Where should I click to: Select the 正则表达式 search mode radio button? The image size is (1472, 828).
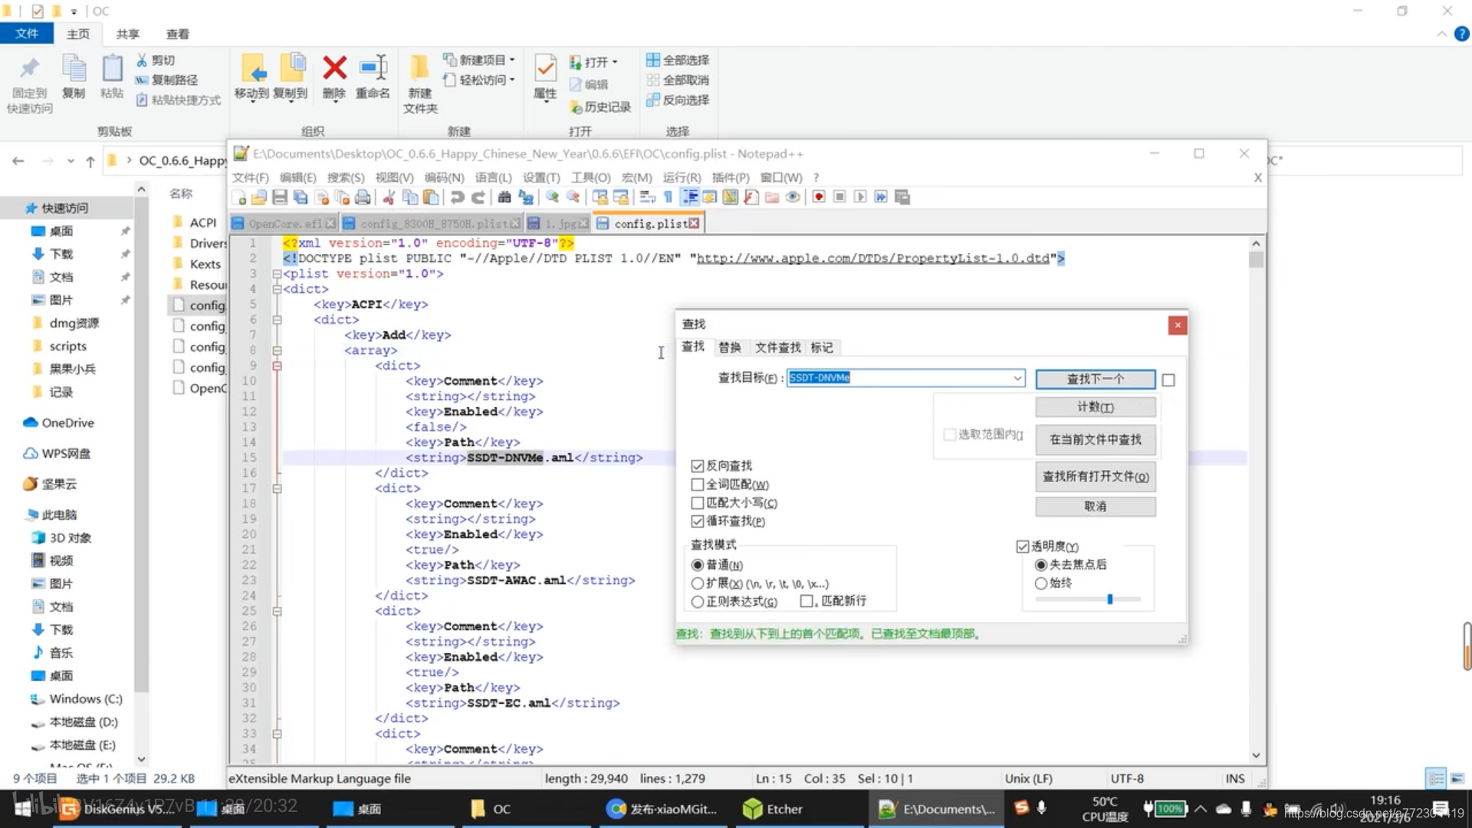pyautogui.click(x=697, y=602)
